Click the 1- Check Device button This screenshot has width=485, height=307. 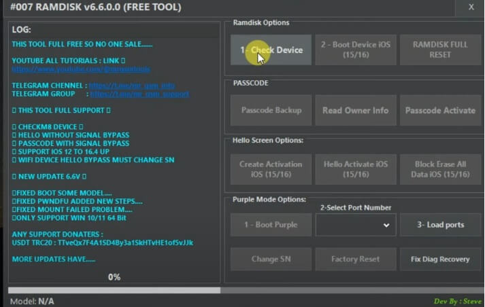click(271, 50)
